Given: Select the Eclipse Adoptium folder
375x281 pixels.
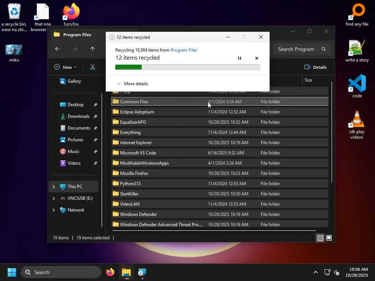Looking at the screenshot, I should click(220, 112).
